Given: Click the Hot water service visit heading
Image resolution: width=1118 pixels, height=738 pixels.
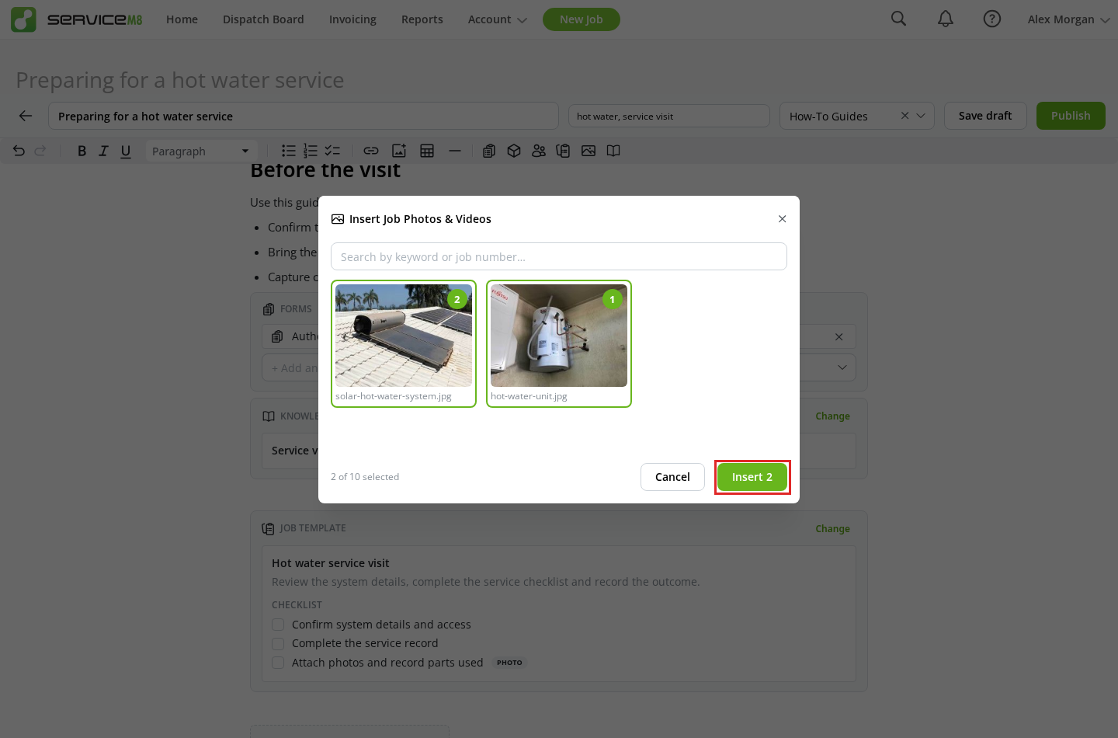Looking at the screenshot, I should pos(331,563).
